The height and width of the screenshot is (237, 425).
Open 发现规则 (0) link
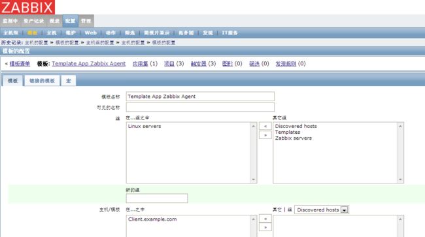pos(286,63)
